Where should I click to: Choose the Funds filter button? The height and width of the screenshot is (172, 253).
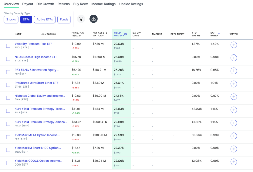click(64, 19)
